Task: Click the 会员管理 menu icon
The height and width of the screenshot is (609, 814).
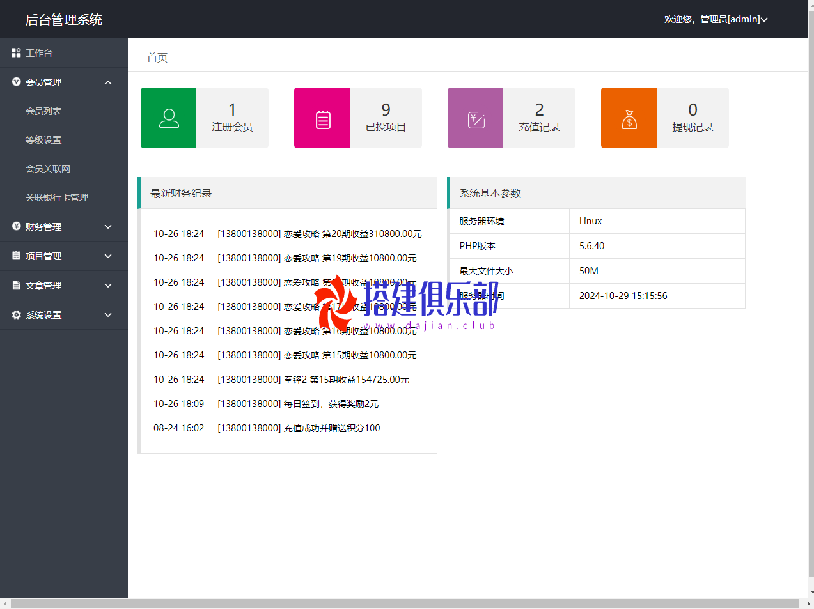Action: [x=17, y=82]
